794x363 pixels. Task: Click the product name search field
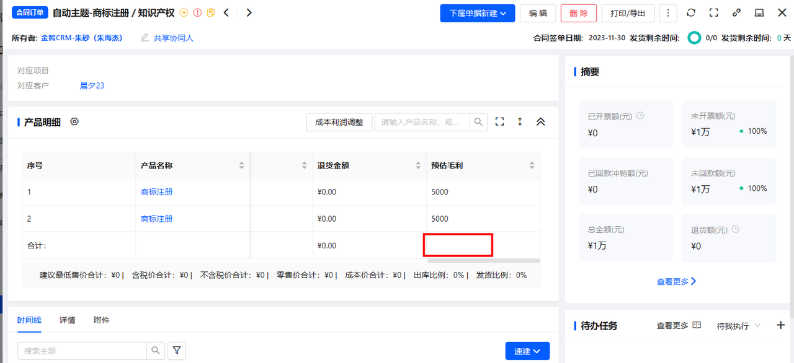coord(422,122)
